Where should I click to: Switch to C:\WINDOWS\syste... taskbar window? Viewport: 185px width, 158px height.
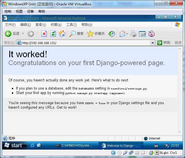[76, 146]
